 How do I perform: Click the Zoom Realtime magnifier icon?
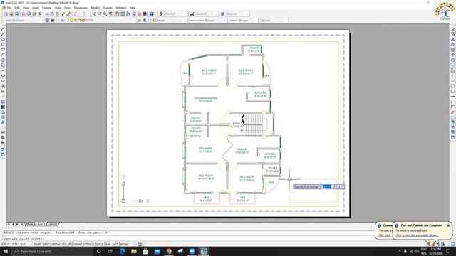(x=100, y=14)
